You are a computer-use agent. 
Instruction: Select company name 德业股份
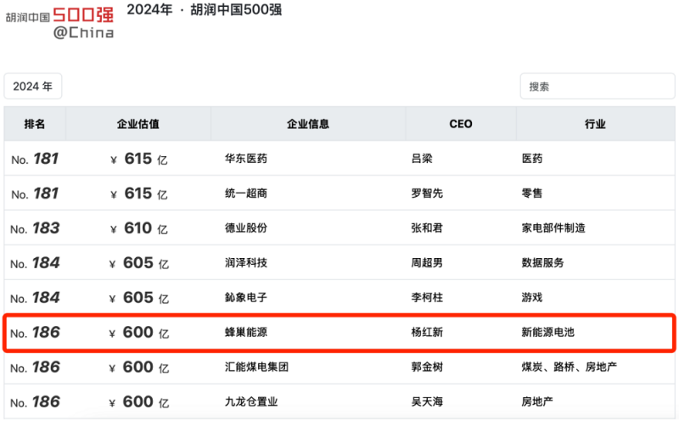click(x=246, y=227)
